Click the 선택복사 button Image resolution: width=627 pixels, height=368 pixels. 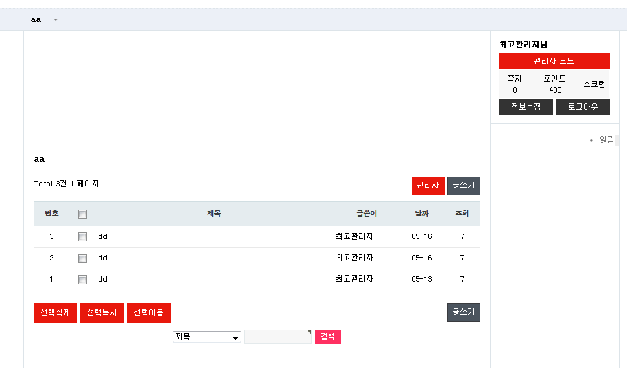point(102,313)
